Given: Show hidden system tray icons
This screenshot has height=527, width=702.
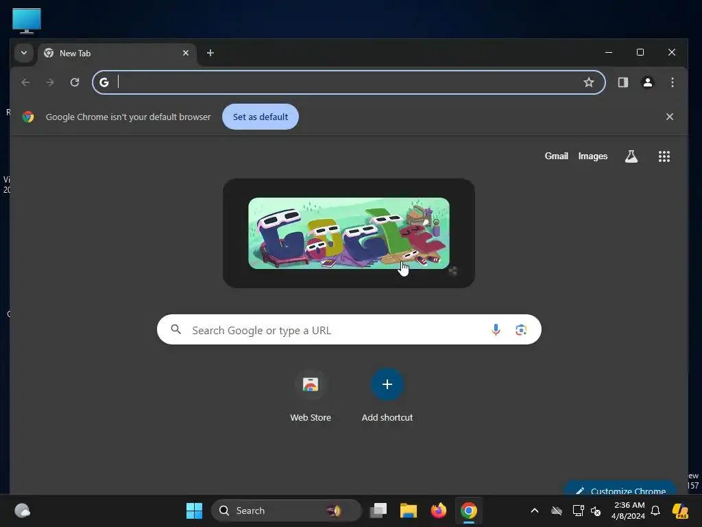Looking at the screenshot, I should pos(535,511).
